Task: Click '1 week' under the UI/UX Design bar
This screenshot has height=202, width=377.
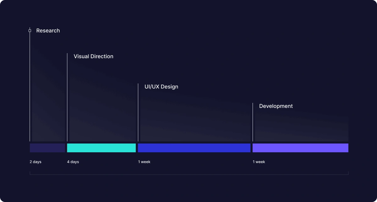Action: coord(144,162)
